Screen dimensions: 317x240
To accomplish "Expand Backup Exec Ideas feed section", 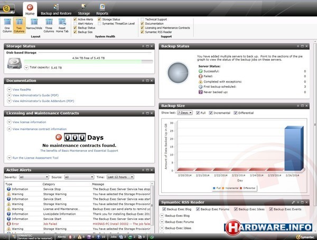I will pyautogui.click(x=162, y=228).
